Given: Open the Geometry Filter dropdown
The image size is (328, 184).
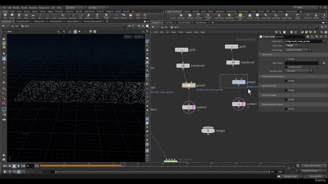Looking at the screenshot, I should tap(299, 71).
